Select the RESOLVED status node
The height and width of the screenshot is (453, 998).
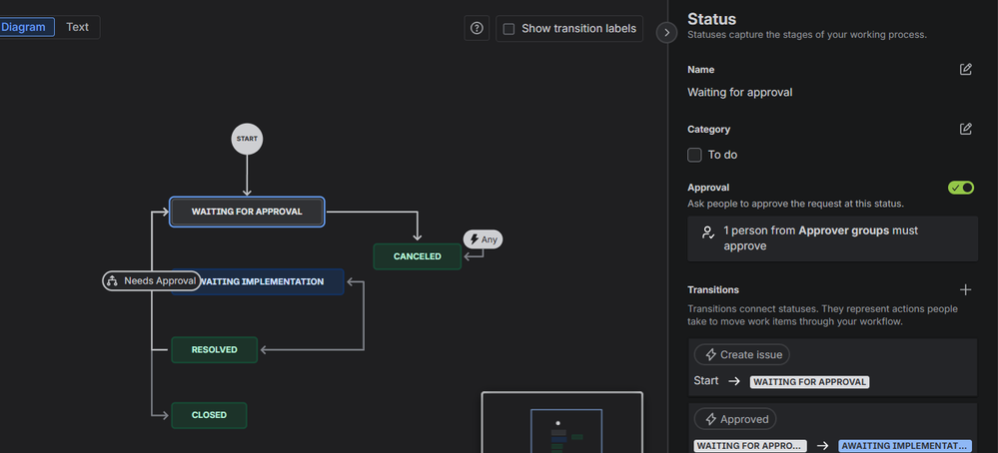click(x=214, y=350)
